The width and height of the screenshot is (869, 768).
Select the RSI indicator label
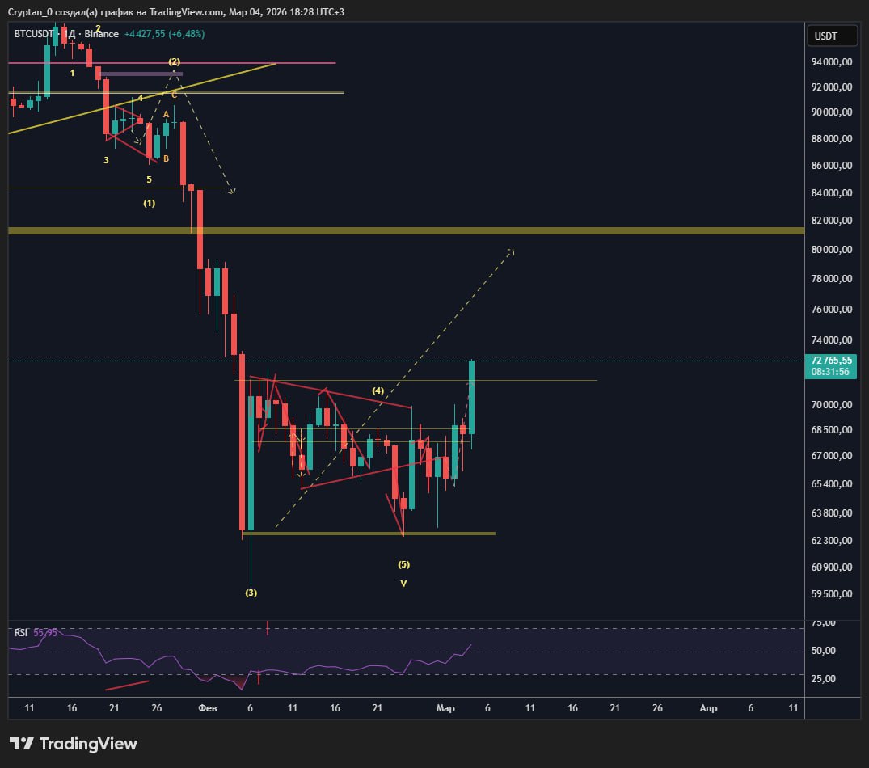21,632
